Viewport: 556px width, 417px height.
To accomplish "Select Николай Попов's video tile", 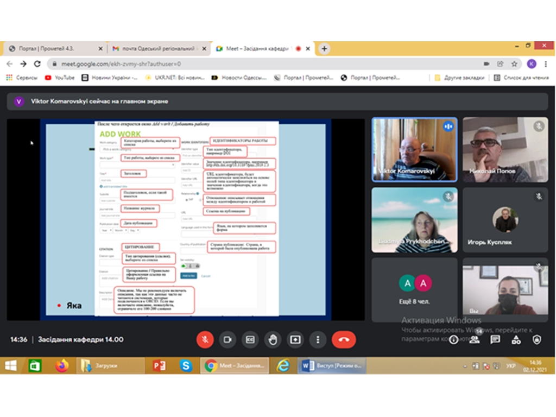I will click(x=506, y=150).
